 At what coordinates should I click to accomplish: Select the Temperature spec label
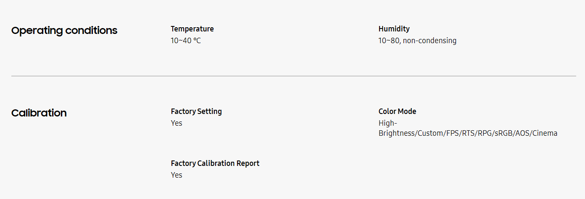click(192, 29)
